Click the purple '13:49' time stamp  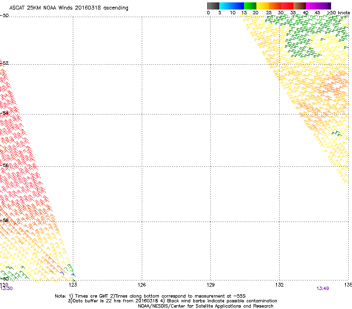click(323, 289)
